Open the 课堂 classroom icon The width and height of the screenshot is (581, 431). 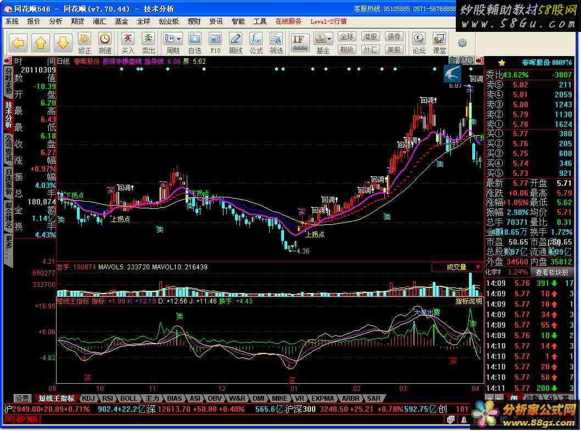(439, 43)
